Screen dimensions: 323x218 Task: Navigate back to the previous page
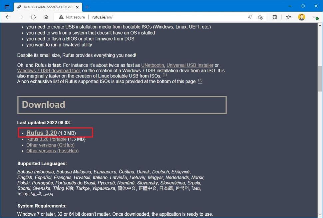8,17
